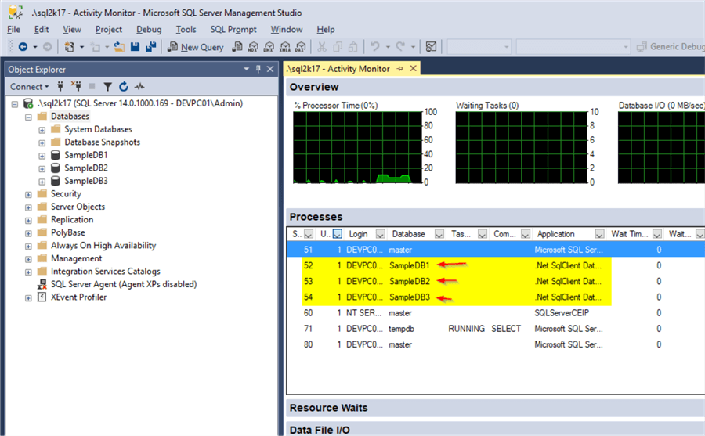705x436 pixels.
Task: Refresh the Object Explorer tree
Action: tap(125, 87)
